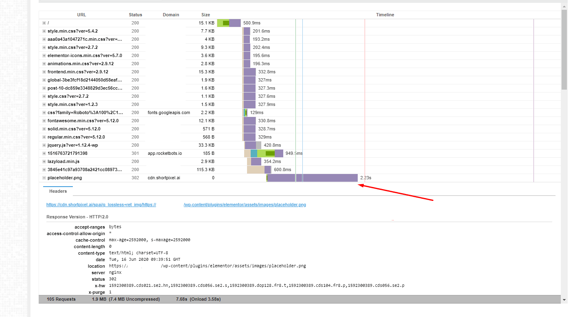Click the placeholder.png 2.23s timeline bar
573x317 pixels.
312,178
